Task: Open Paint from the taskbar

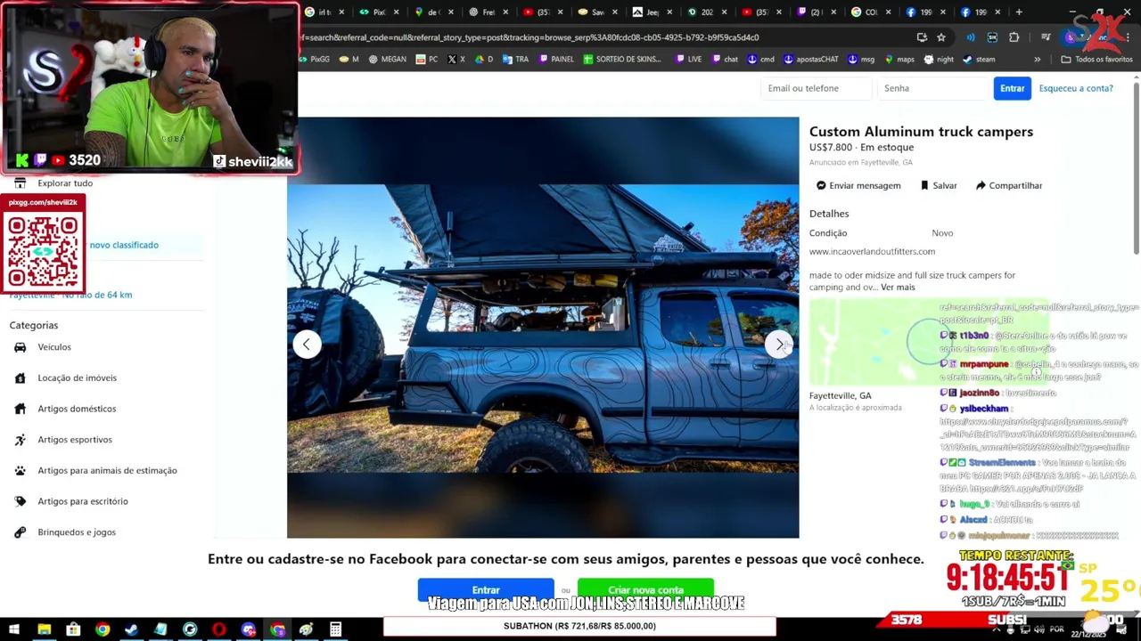Action: pyautogui.click(x=306, y=630)
